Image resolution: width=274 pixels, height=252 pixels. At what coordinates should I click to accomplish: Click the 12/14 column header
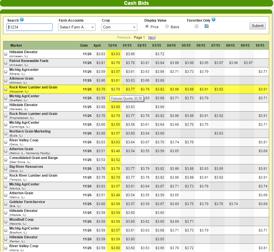(112, 46)
